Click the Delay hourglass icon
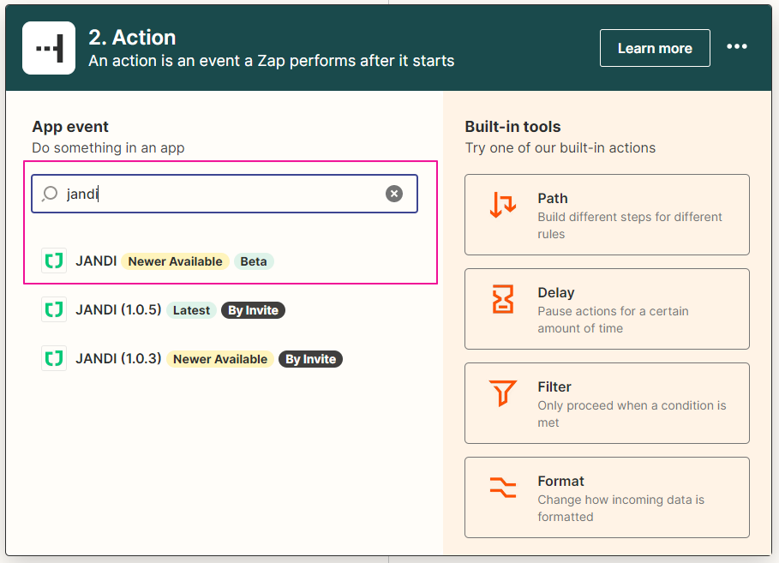The height and width of the screenshot is (563, 779). click(x=503, y=300)
